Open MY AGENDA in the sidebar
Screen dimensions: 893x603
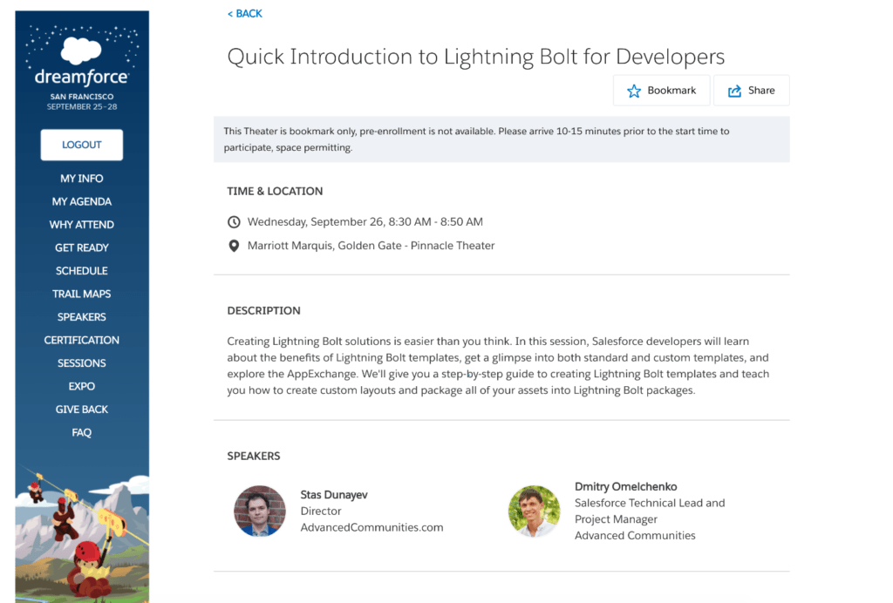tap(81, 202)
